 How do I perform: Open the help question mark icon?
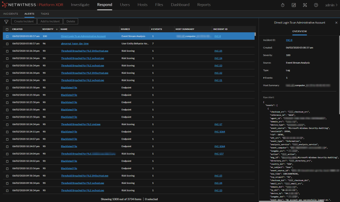coord(316,5)
